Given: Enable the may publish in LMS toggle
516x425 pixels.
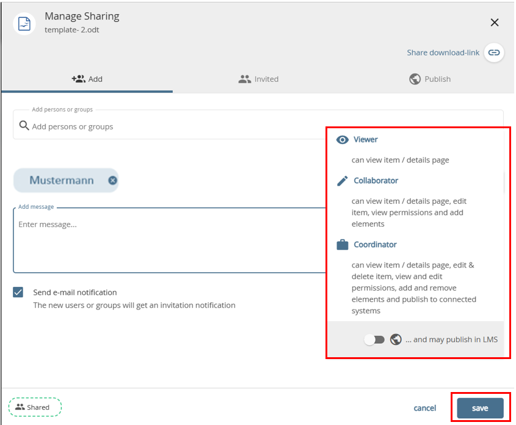Looking at the screenshot, I should [374, 340].
